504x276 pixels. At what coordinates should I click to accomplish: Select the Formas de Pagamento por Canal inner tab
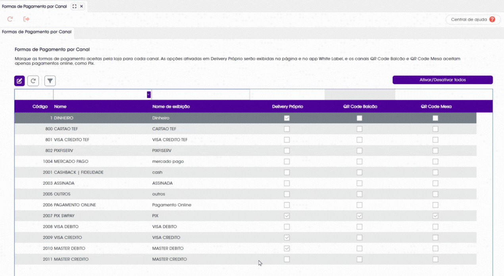[x=37, y=32]
